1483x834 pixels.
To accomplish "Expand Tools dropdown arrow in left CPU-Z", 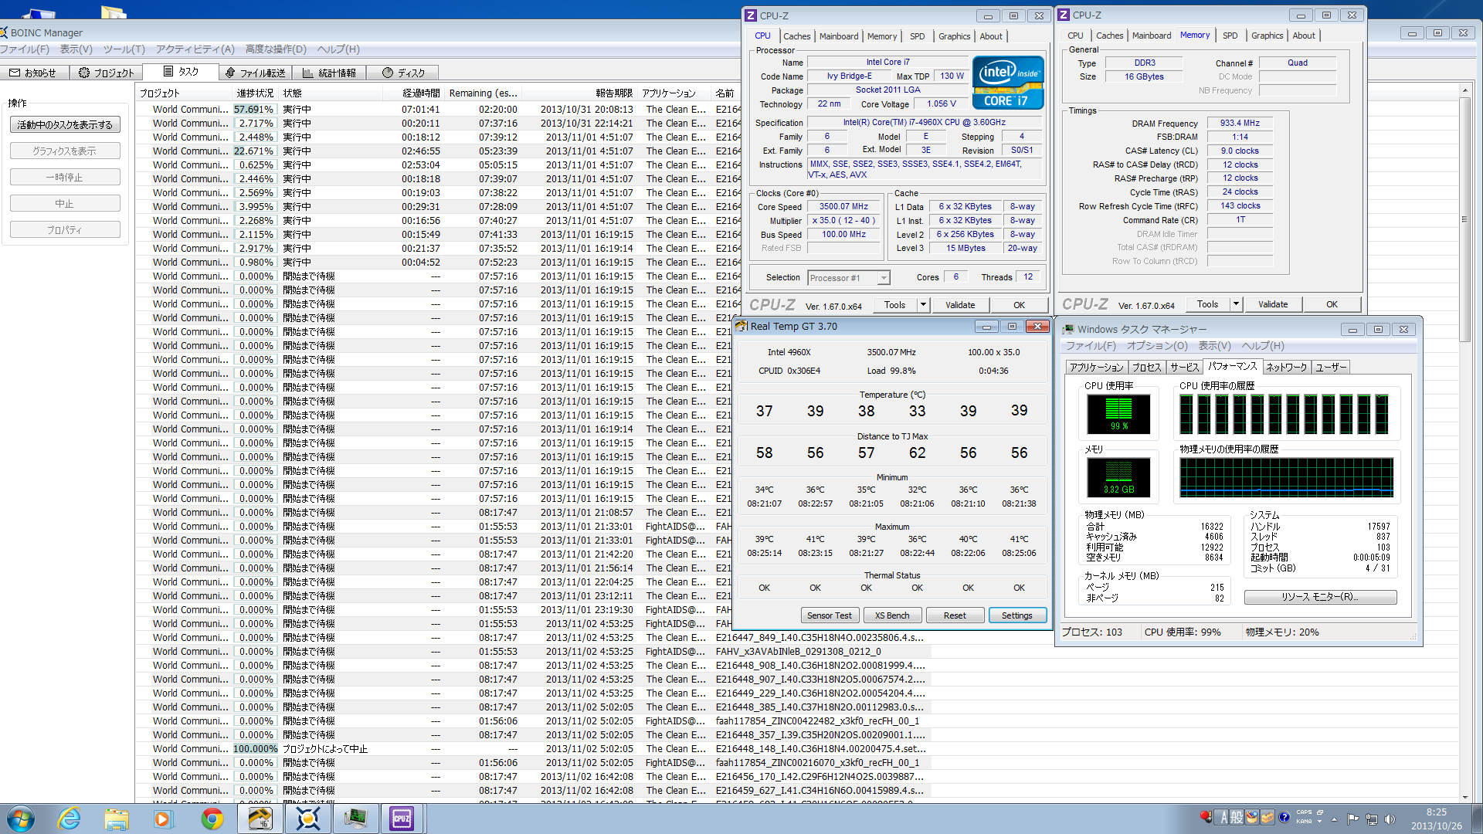I will tap(923, 305).
